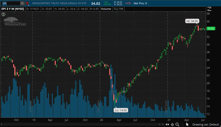Click the Volume study label
221x127 pixels.
pyautogui.click(x=106, y=9)
